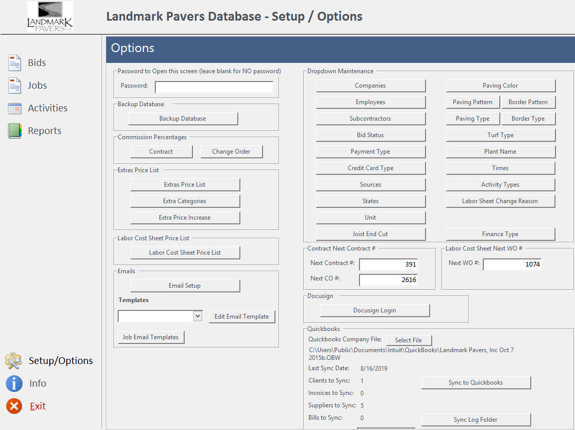Open Extra Categories
The width and height of the screenshot is (575, 430).
[x=185, y=201]
